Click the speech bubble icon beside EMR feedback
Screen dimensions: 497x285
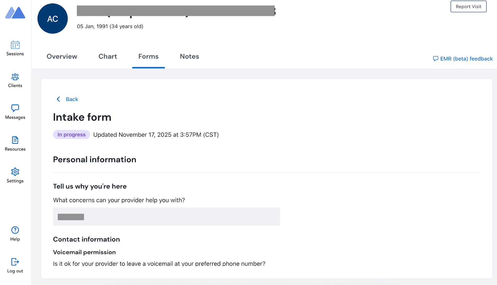click(x=435, y=59)
